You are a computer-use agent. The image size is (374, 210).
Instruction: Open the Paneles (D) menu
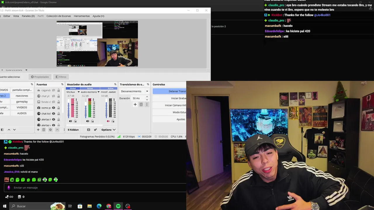[x=28, y=16]
